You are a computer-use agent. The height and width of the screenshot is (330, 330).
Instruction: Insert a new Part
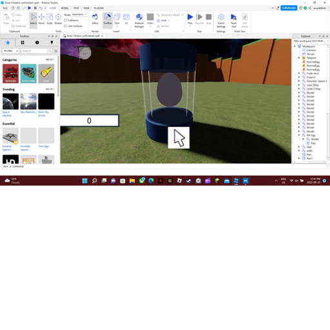coord(117,19)
